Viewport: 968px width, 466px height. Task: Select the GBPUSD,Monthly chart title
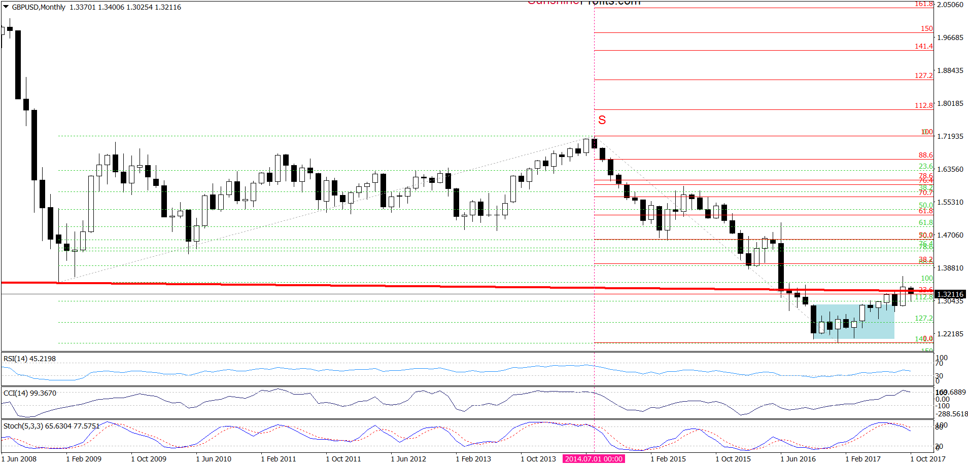tap(39, 7)
